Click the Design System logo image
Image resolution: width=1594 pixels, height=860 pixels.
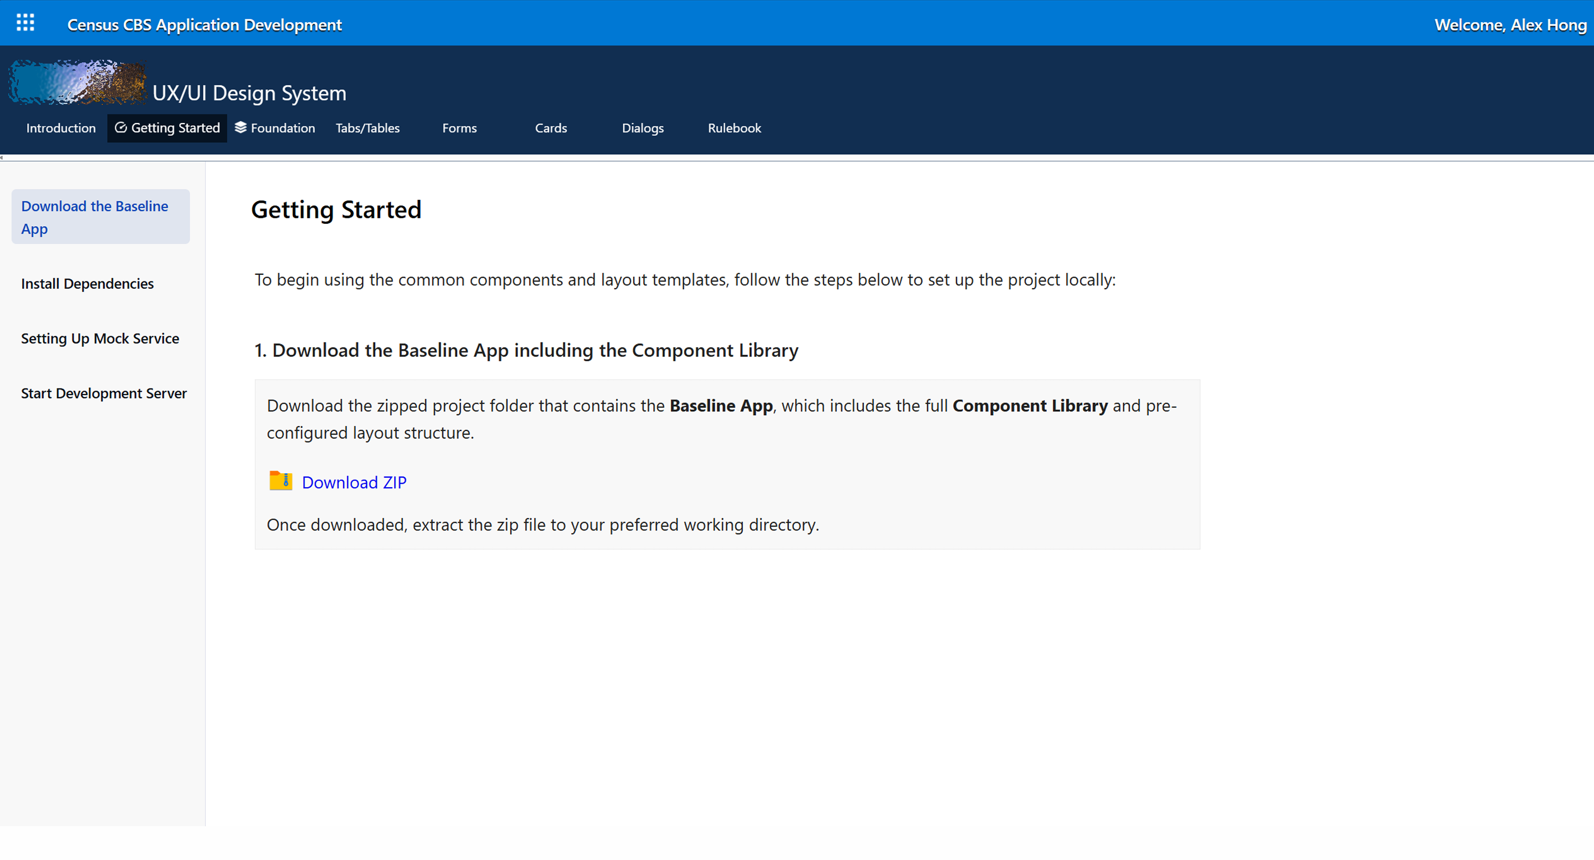coord(78,82)
